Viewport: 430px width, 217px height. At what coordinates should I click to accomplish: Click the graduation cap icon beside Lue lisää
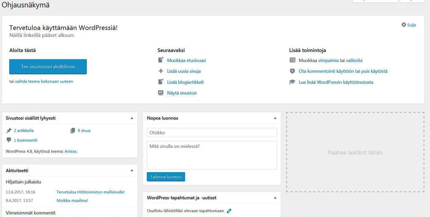(292, 82)
